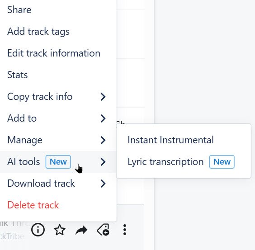255x250 pixels.
Task: Click the AI tools chevron arrow
Action: click(x=103, y=162)
